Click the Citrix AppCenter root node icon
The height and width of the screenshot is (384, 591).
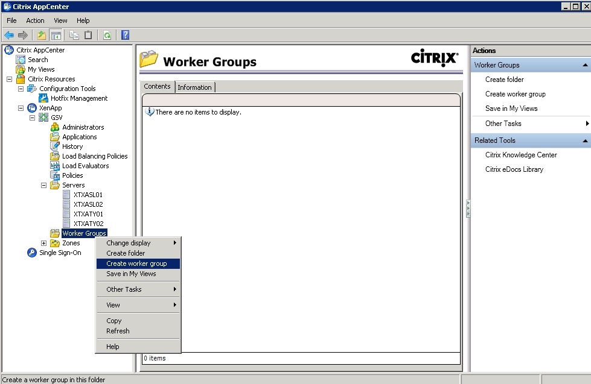point(8,50)
